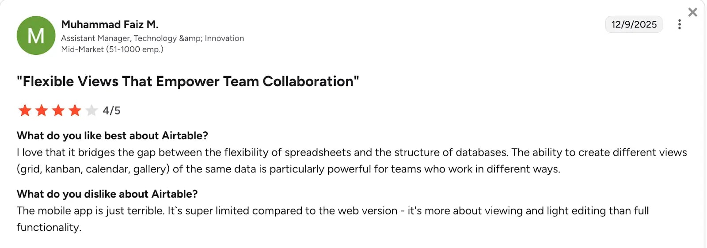The width and height of the screenshot is (707, 248).
Task: Click the sentence about the terrible mobile app
Action: pos(91,211)
